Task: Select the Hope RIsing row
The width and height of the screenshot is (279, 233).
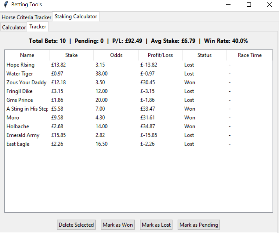Action: [138, 65]
